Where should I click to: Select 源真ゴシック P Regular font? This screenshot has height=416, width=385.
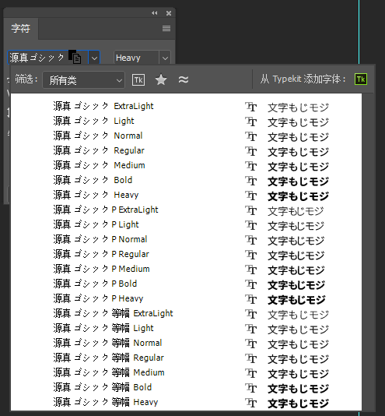click(x=186, y=254)
